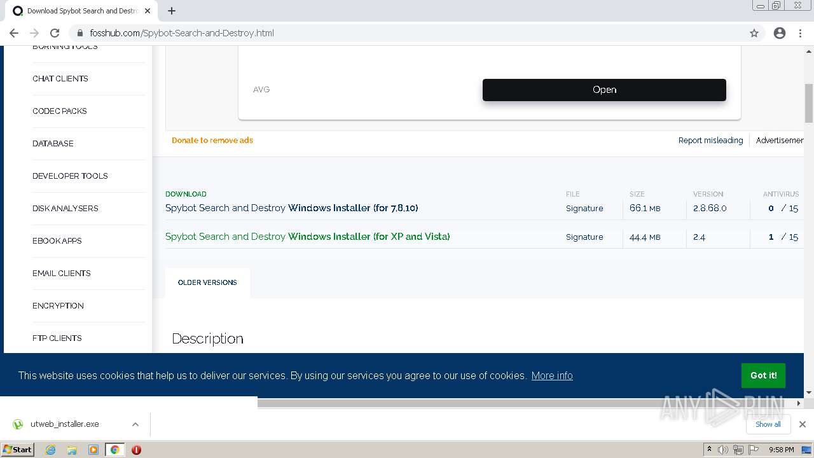This screenshot has width=814, height=458.
Task: Open Email Clients category
Action: (62, 274)
